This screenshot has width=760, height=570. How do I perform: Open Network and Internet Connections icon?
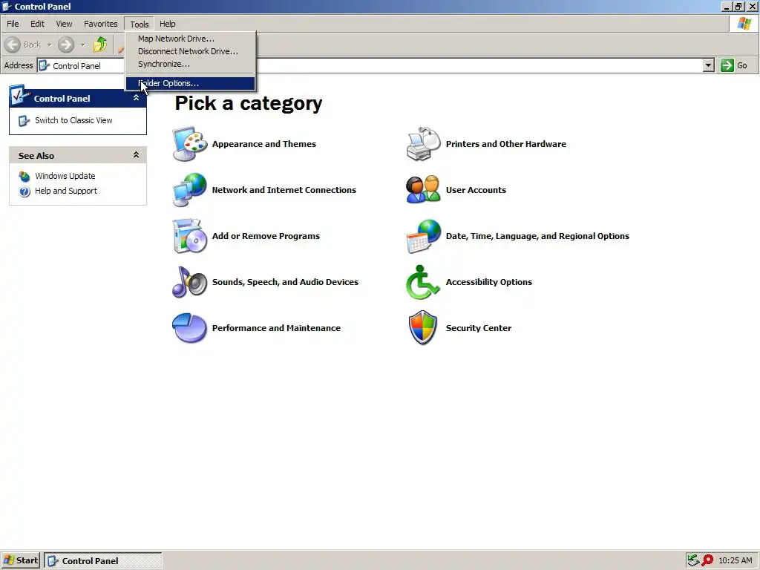coord(190,190)
